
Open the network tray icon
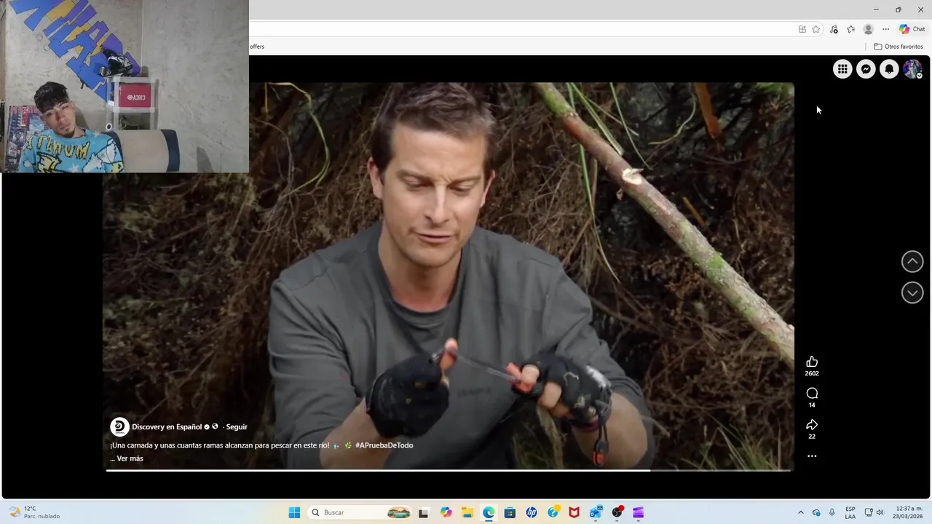point(869,512)
